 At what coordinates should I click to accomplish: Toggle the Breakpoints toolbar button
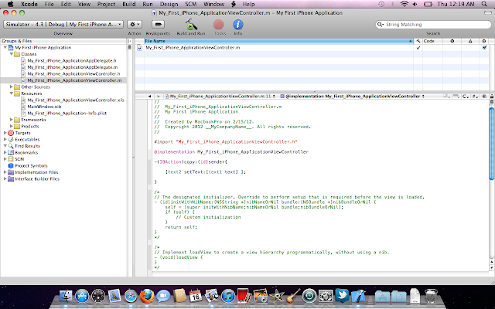[158, 24]
